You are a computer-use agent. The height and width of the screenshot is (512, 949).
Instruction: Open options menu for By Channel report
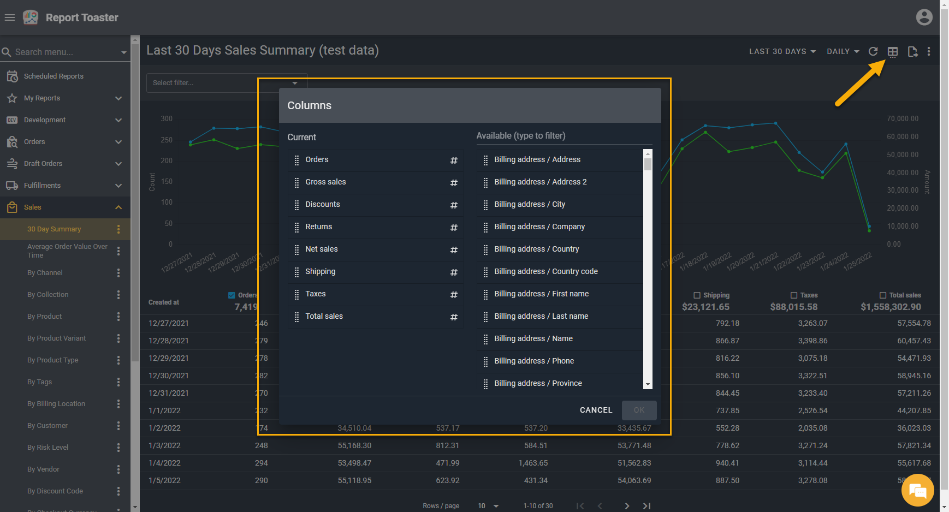tap(118, 273)
